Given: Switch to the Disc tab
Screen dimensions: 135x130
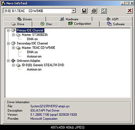Looking at the screenshot, I should click(46, 24).
